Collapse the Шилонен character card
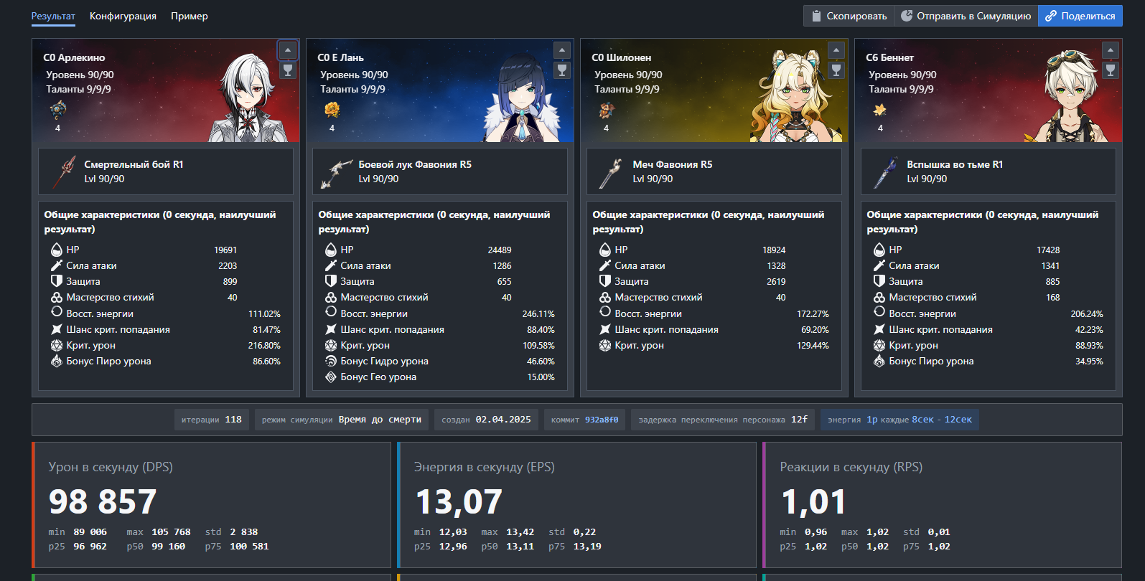Image resolution: width=1145 pixels, height=581 pixels. tap(836, 50)
